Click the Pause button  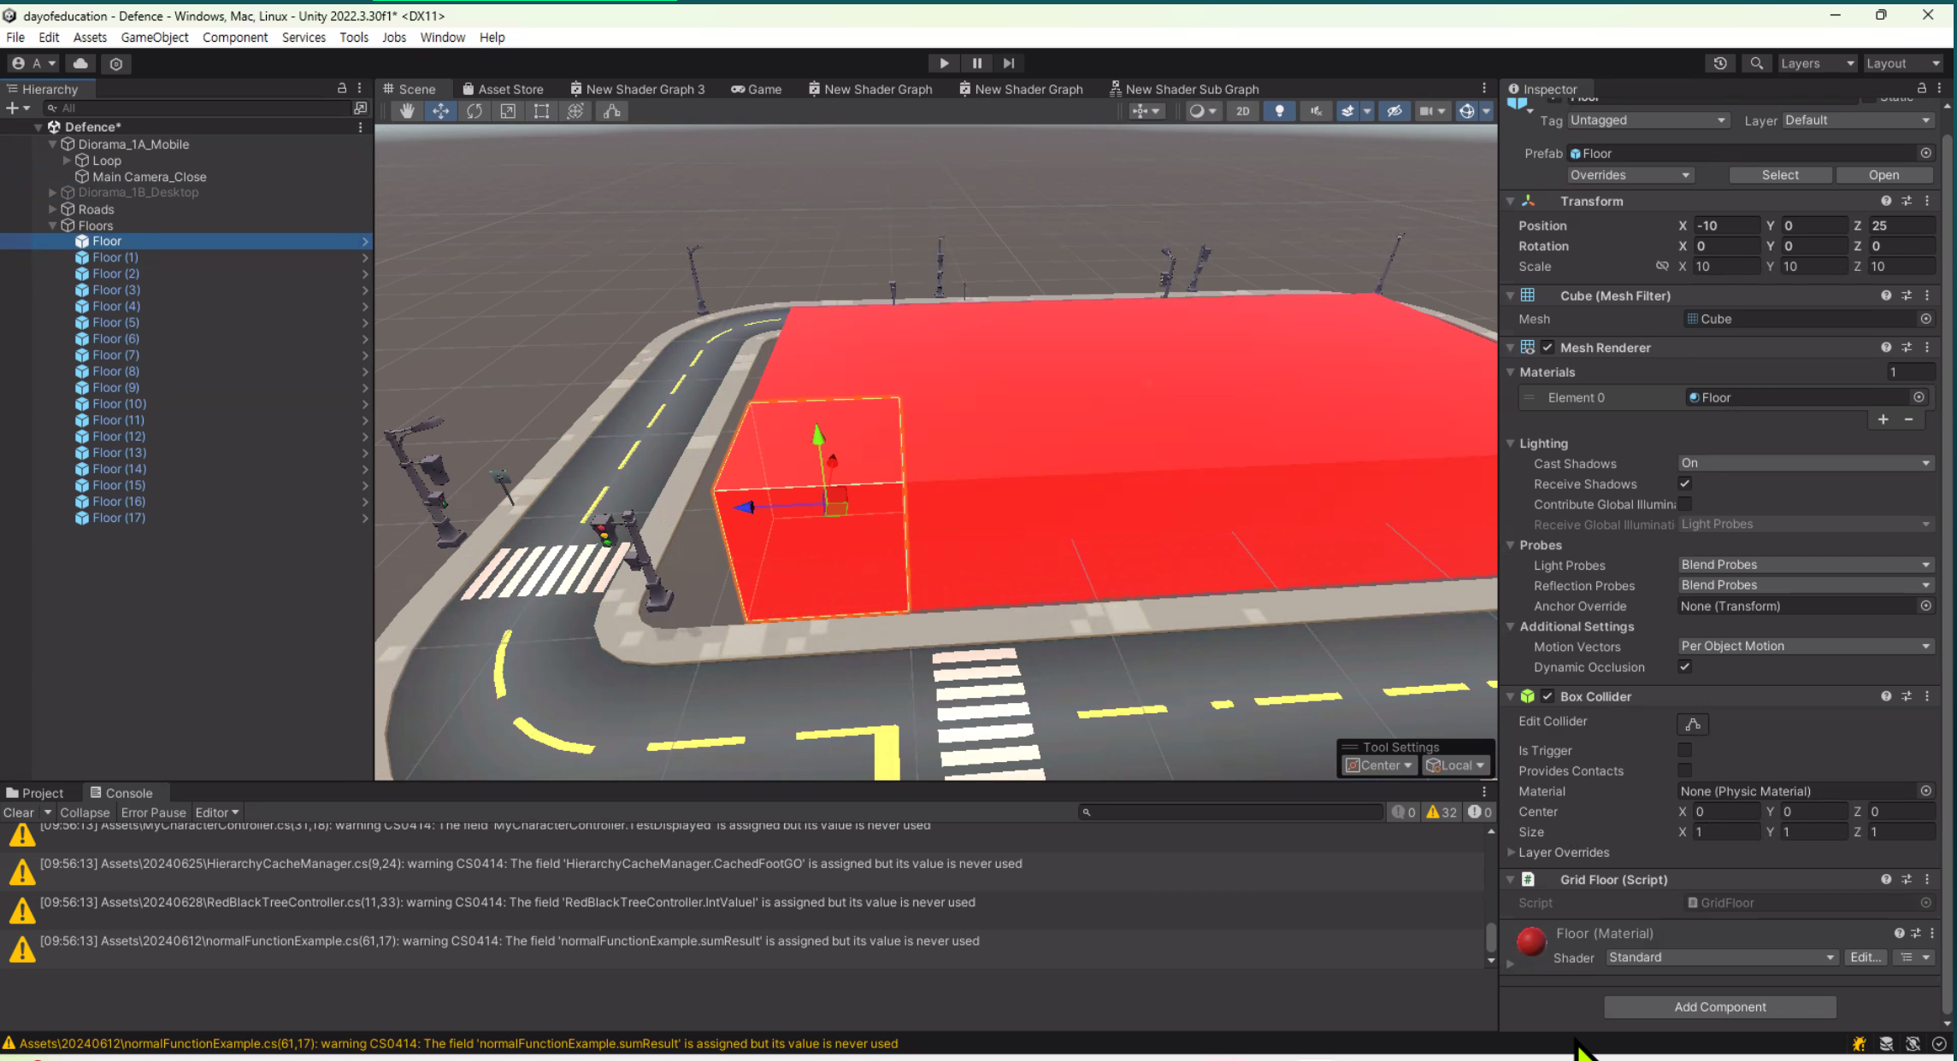976,63
